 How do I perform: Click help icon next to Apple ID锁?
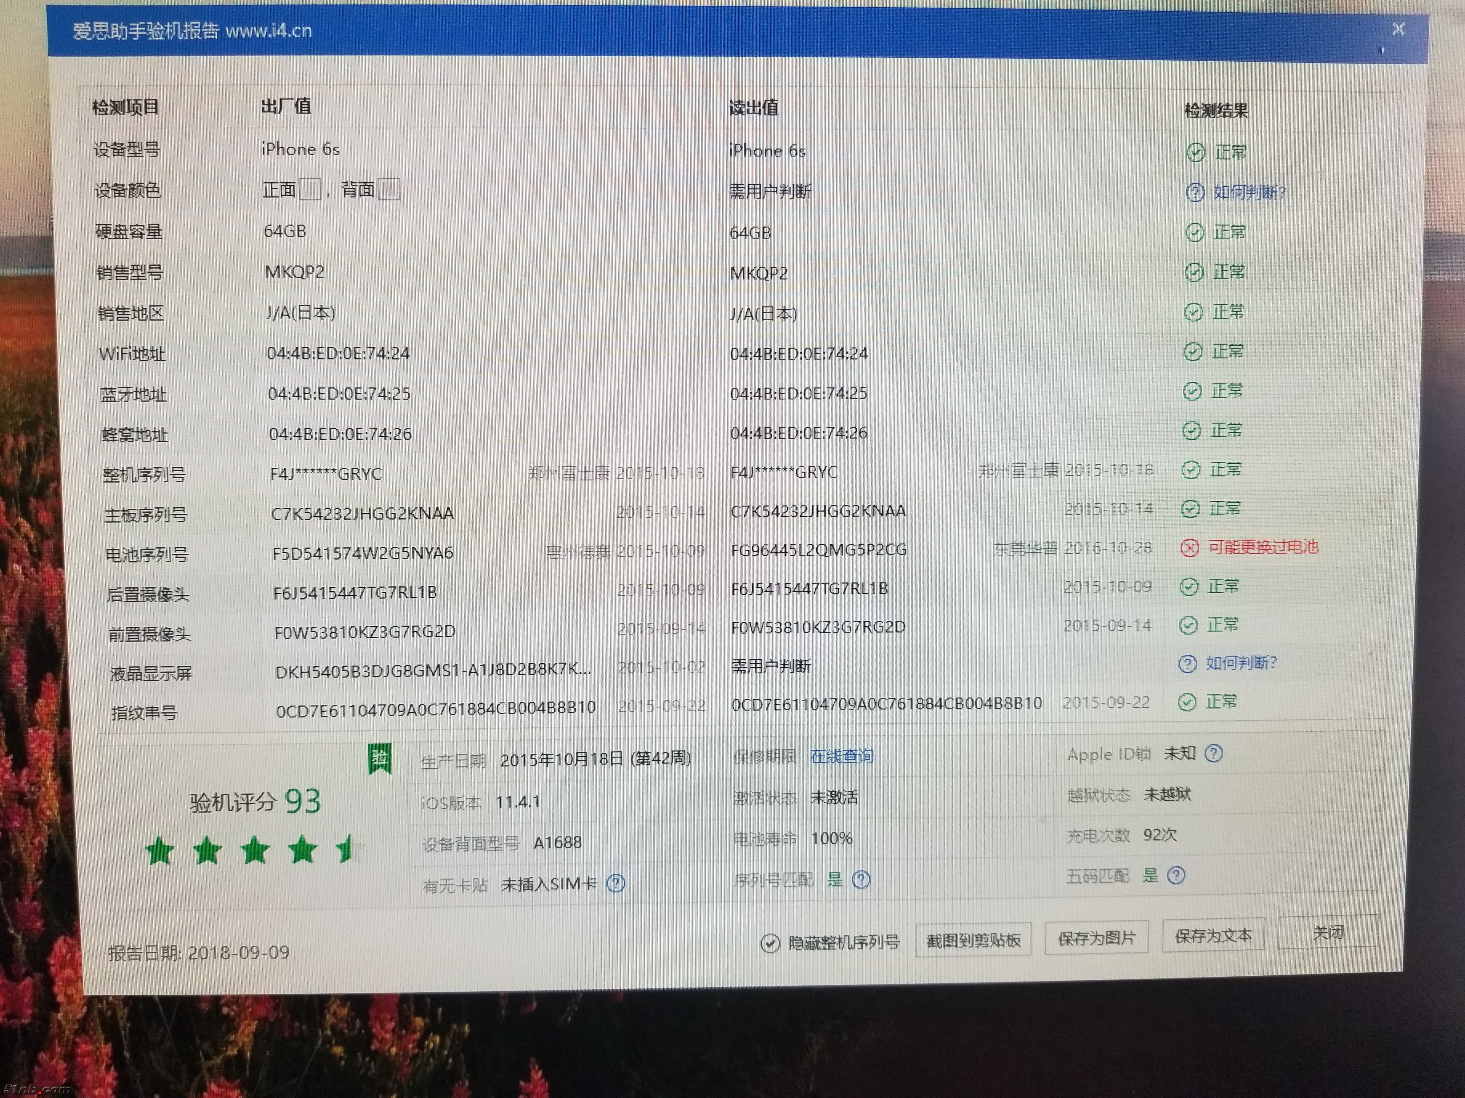1213,753
